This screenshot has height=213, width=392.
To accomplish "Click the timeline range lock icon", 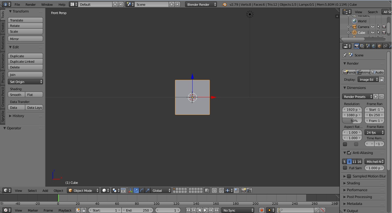I will coord(84,210).
